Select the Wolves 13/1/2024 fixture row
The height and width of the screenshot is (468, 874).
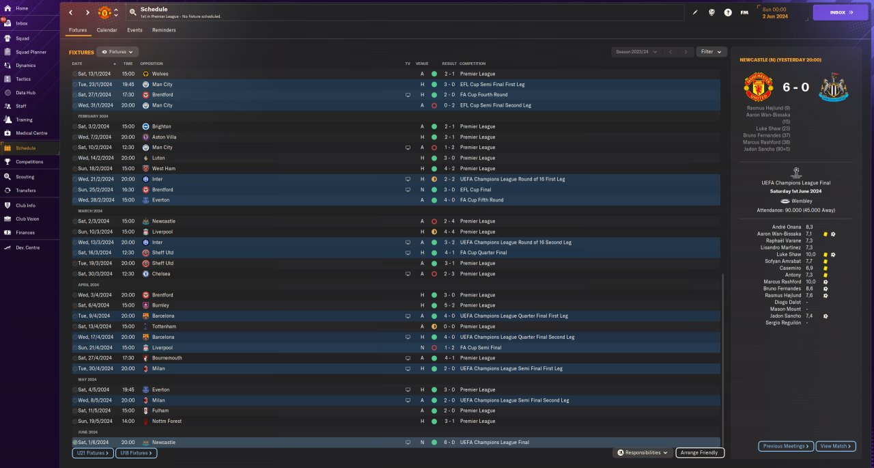[395, 74]
